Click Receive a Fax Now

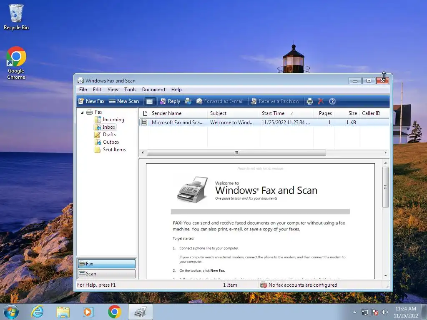(x=275, y=101)
